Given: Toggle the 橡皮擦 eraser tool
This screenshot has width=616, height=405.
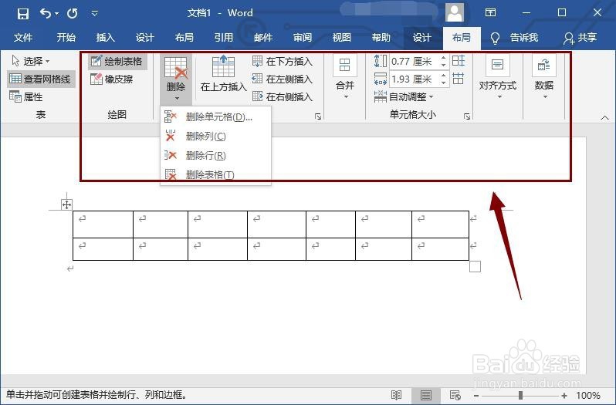Looking at the screenshot, I should 112,79.
